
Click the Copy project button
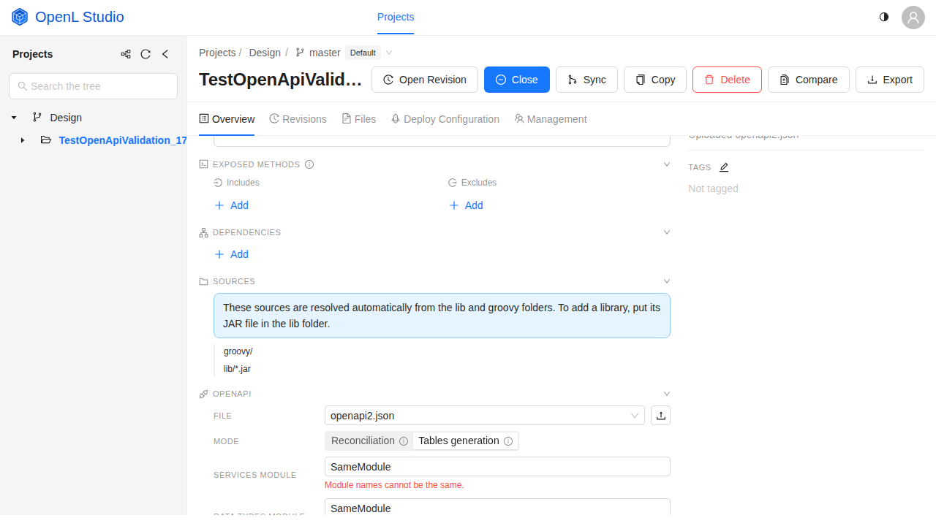[x=655, y=80]
